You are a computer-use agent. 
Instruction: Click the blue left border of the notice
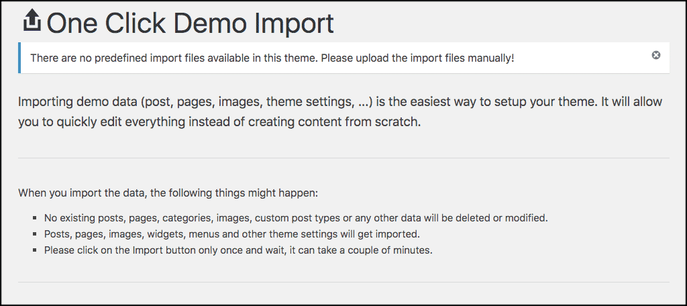(x=19, y=58)
